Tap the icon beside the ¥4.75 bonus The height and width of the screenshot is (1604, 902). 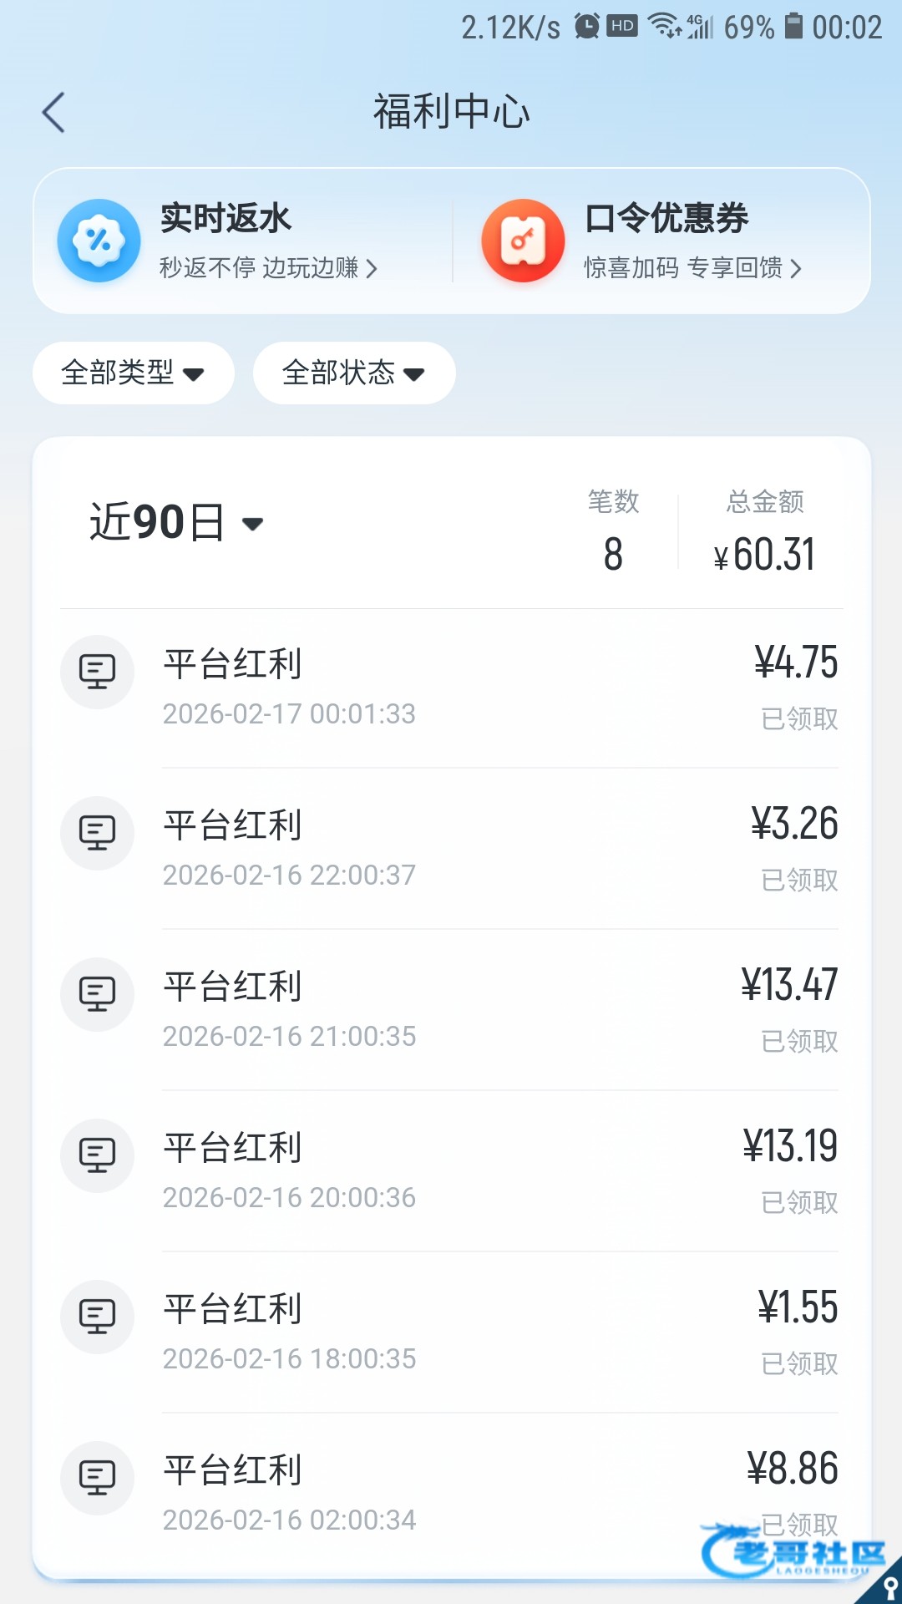pyautogui.click(x=97, y=672)
